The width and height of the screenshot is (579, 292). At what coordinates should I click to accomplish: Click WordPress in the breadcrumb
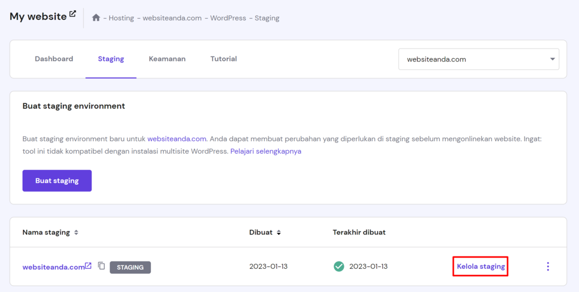[228, 18]
